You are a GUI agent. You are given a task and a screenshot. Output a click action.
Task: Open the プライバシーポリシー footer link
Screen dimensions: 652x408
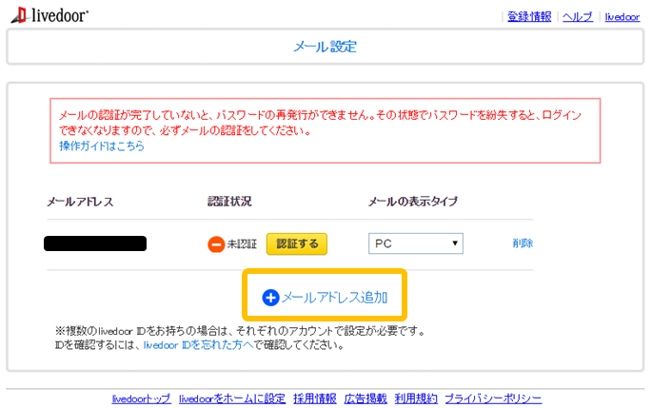[493, 398]
